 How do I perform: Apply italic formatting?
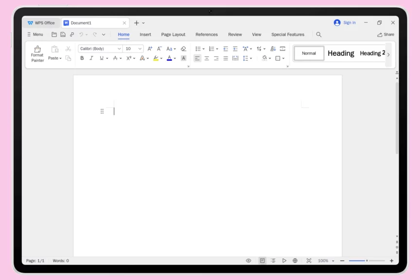pyautogui.click(x=91, y=58)
